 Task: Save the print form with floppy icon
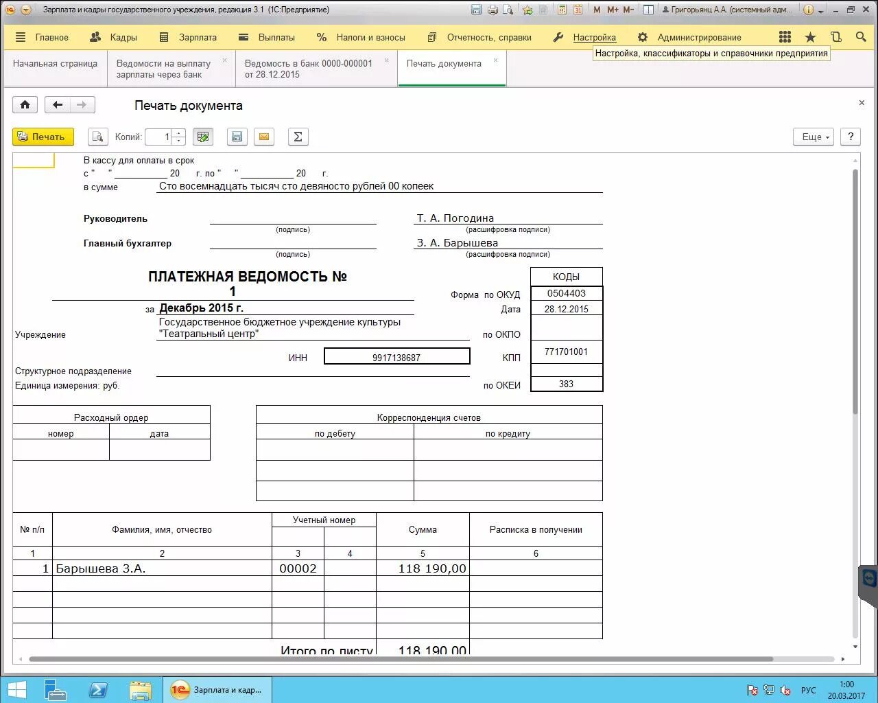point(237,137)
